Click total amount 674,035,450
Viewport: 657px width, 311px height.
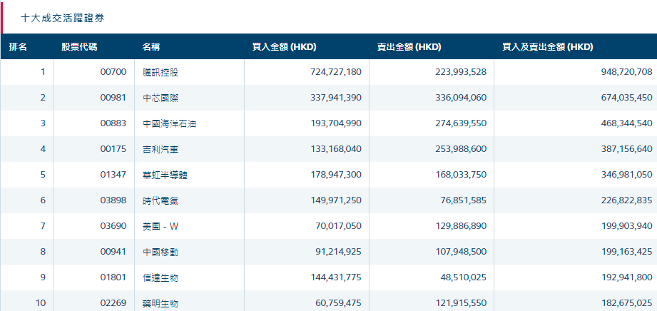627,98
